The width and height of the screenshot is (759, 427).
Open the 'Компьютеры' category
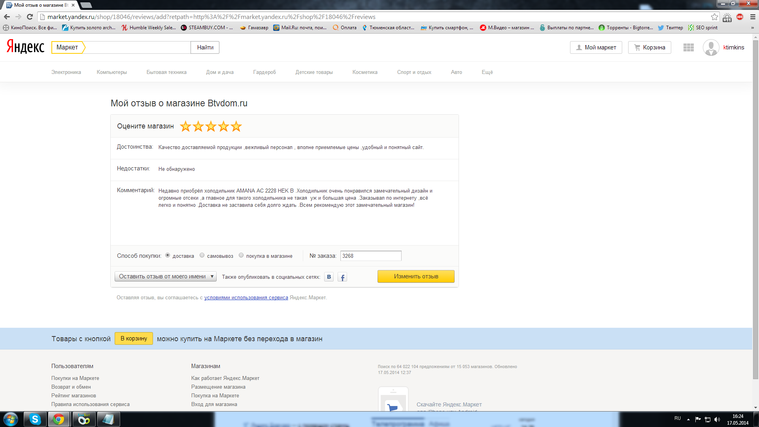tap(112, 72)
